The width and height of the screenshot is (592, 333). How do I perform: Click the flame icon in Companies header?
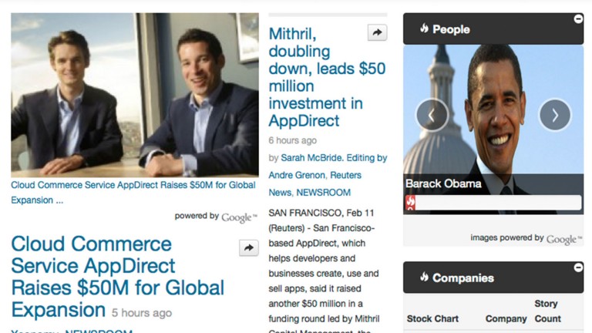[425, 277]
